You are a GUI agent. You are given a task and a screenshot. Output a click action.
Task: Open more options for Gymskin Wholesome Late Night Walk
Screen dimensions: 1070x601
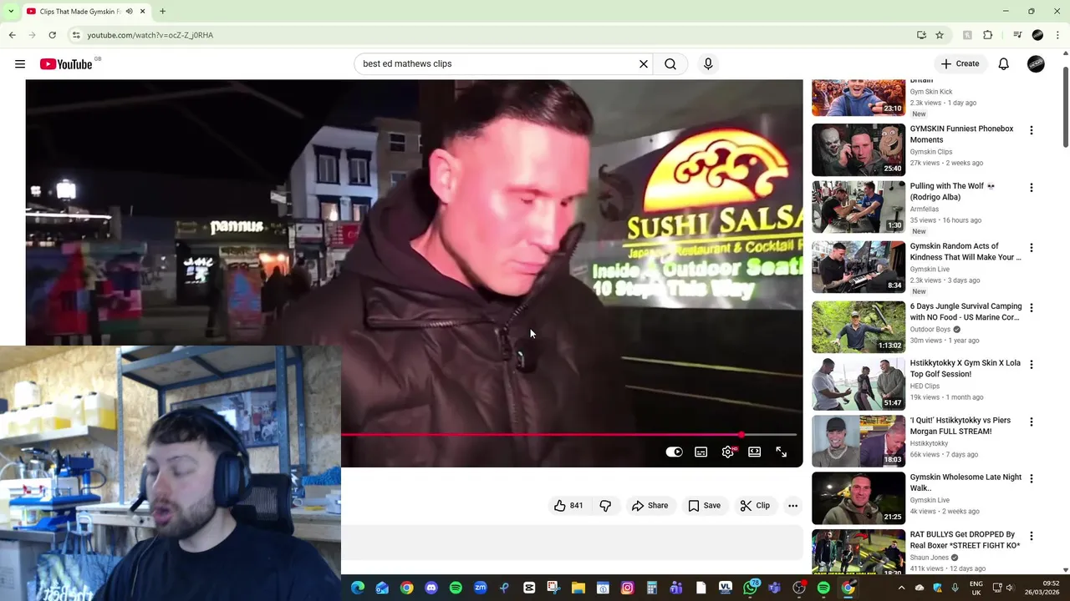click(1031, 479)
